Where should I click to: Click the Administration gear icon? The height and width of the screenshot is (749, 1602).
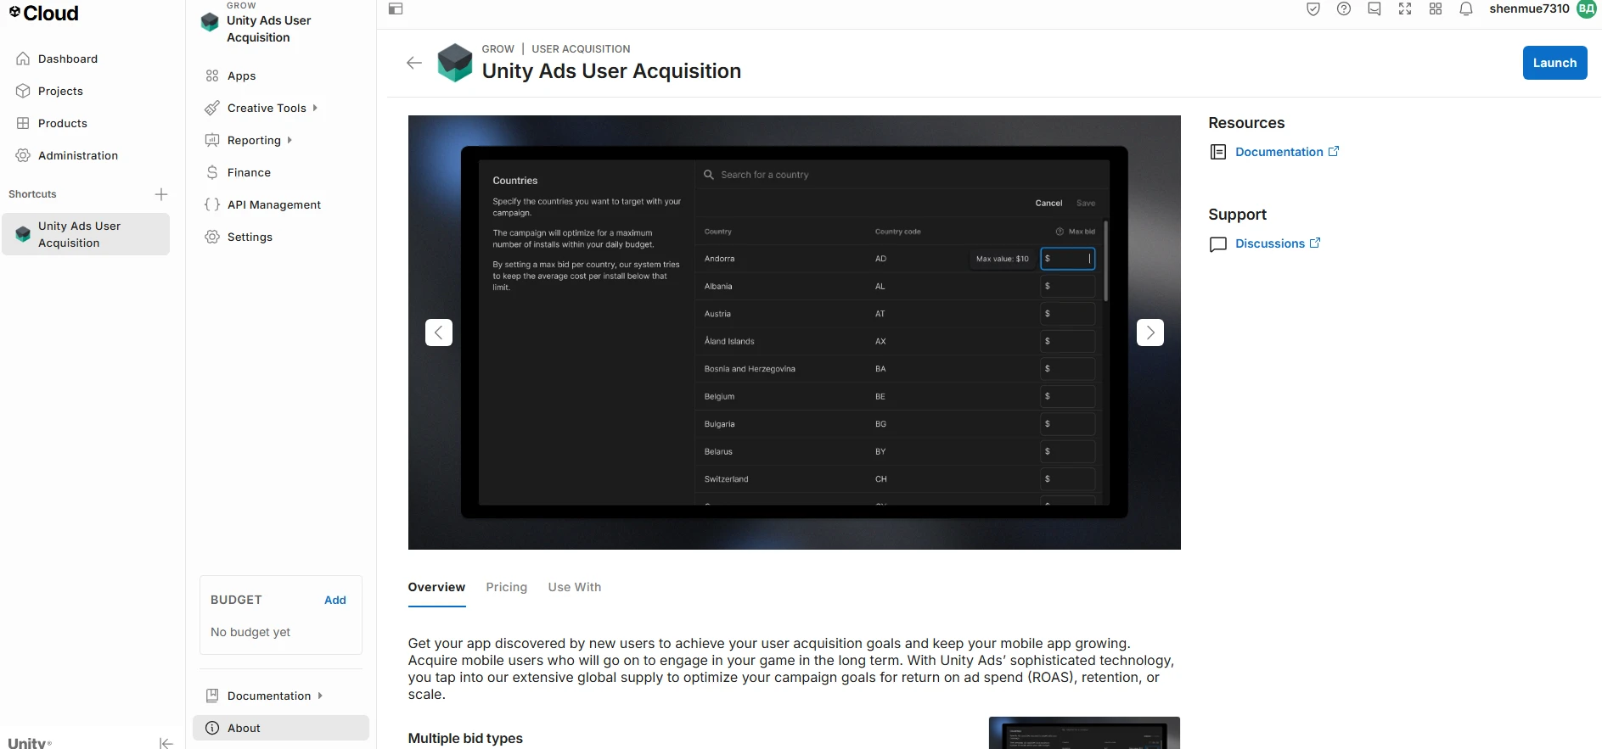coord(23,155)
